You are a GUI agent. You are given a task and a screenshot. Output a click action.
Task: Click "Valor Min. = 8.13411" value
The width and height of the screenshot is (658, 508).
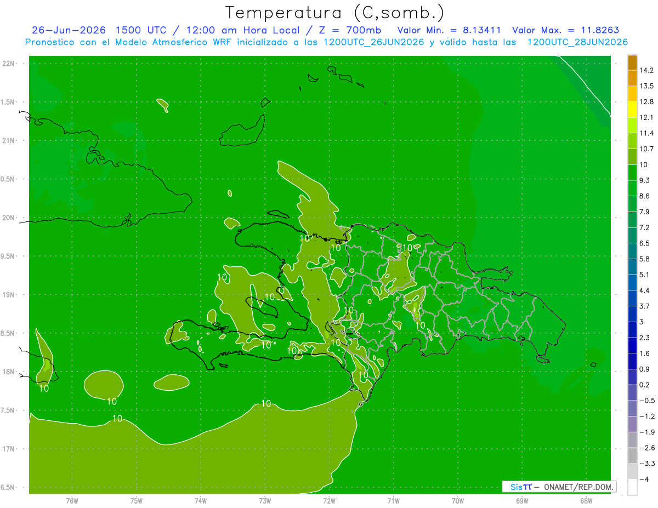click(x=449, y=30)
